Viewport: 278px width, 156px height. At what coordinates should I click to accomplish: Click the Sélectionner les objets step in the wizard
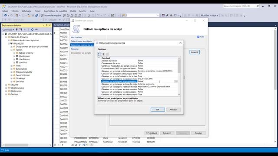pos(81,41)
